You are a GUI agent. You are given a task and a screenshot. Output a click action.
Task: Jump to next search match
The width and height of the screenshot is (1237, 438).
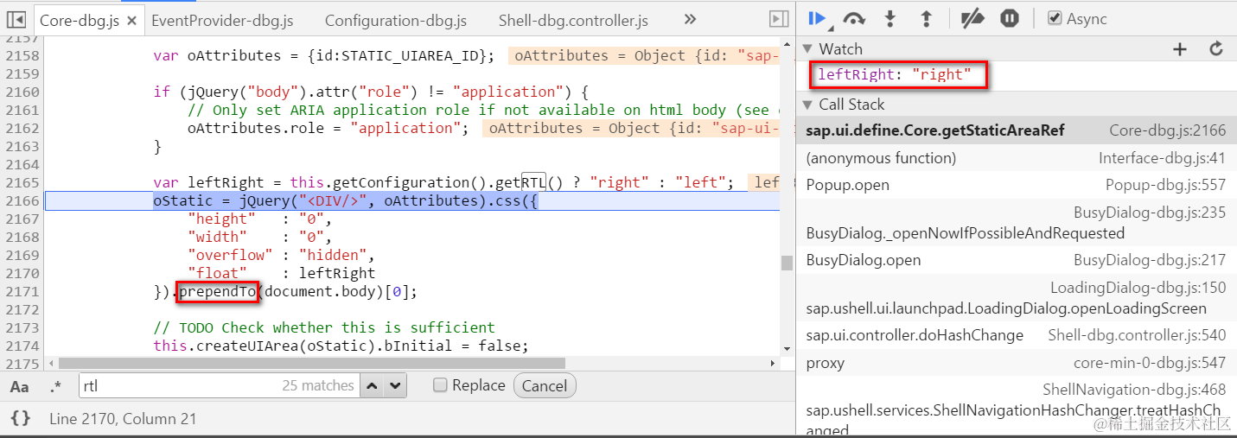point(395,385)
